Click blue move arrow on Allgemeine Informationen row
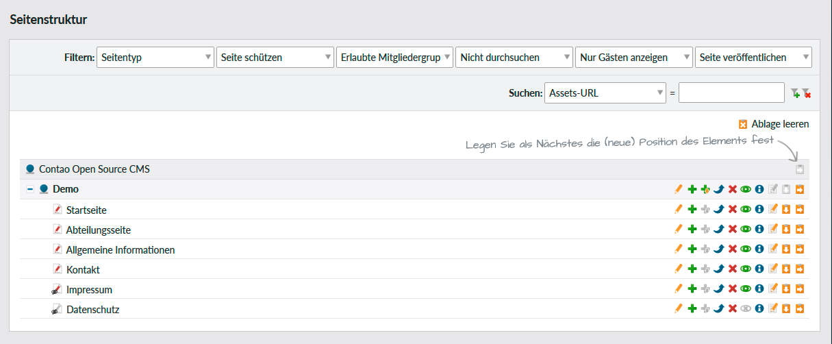The height and width of the screenshot is (344, 832). [718, 250]
